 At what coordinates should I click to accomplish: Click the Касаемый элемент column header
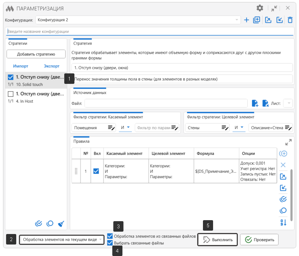(126, 154)
